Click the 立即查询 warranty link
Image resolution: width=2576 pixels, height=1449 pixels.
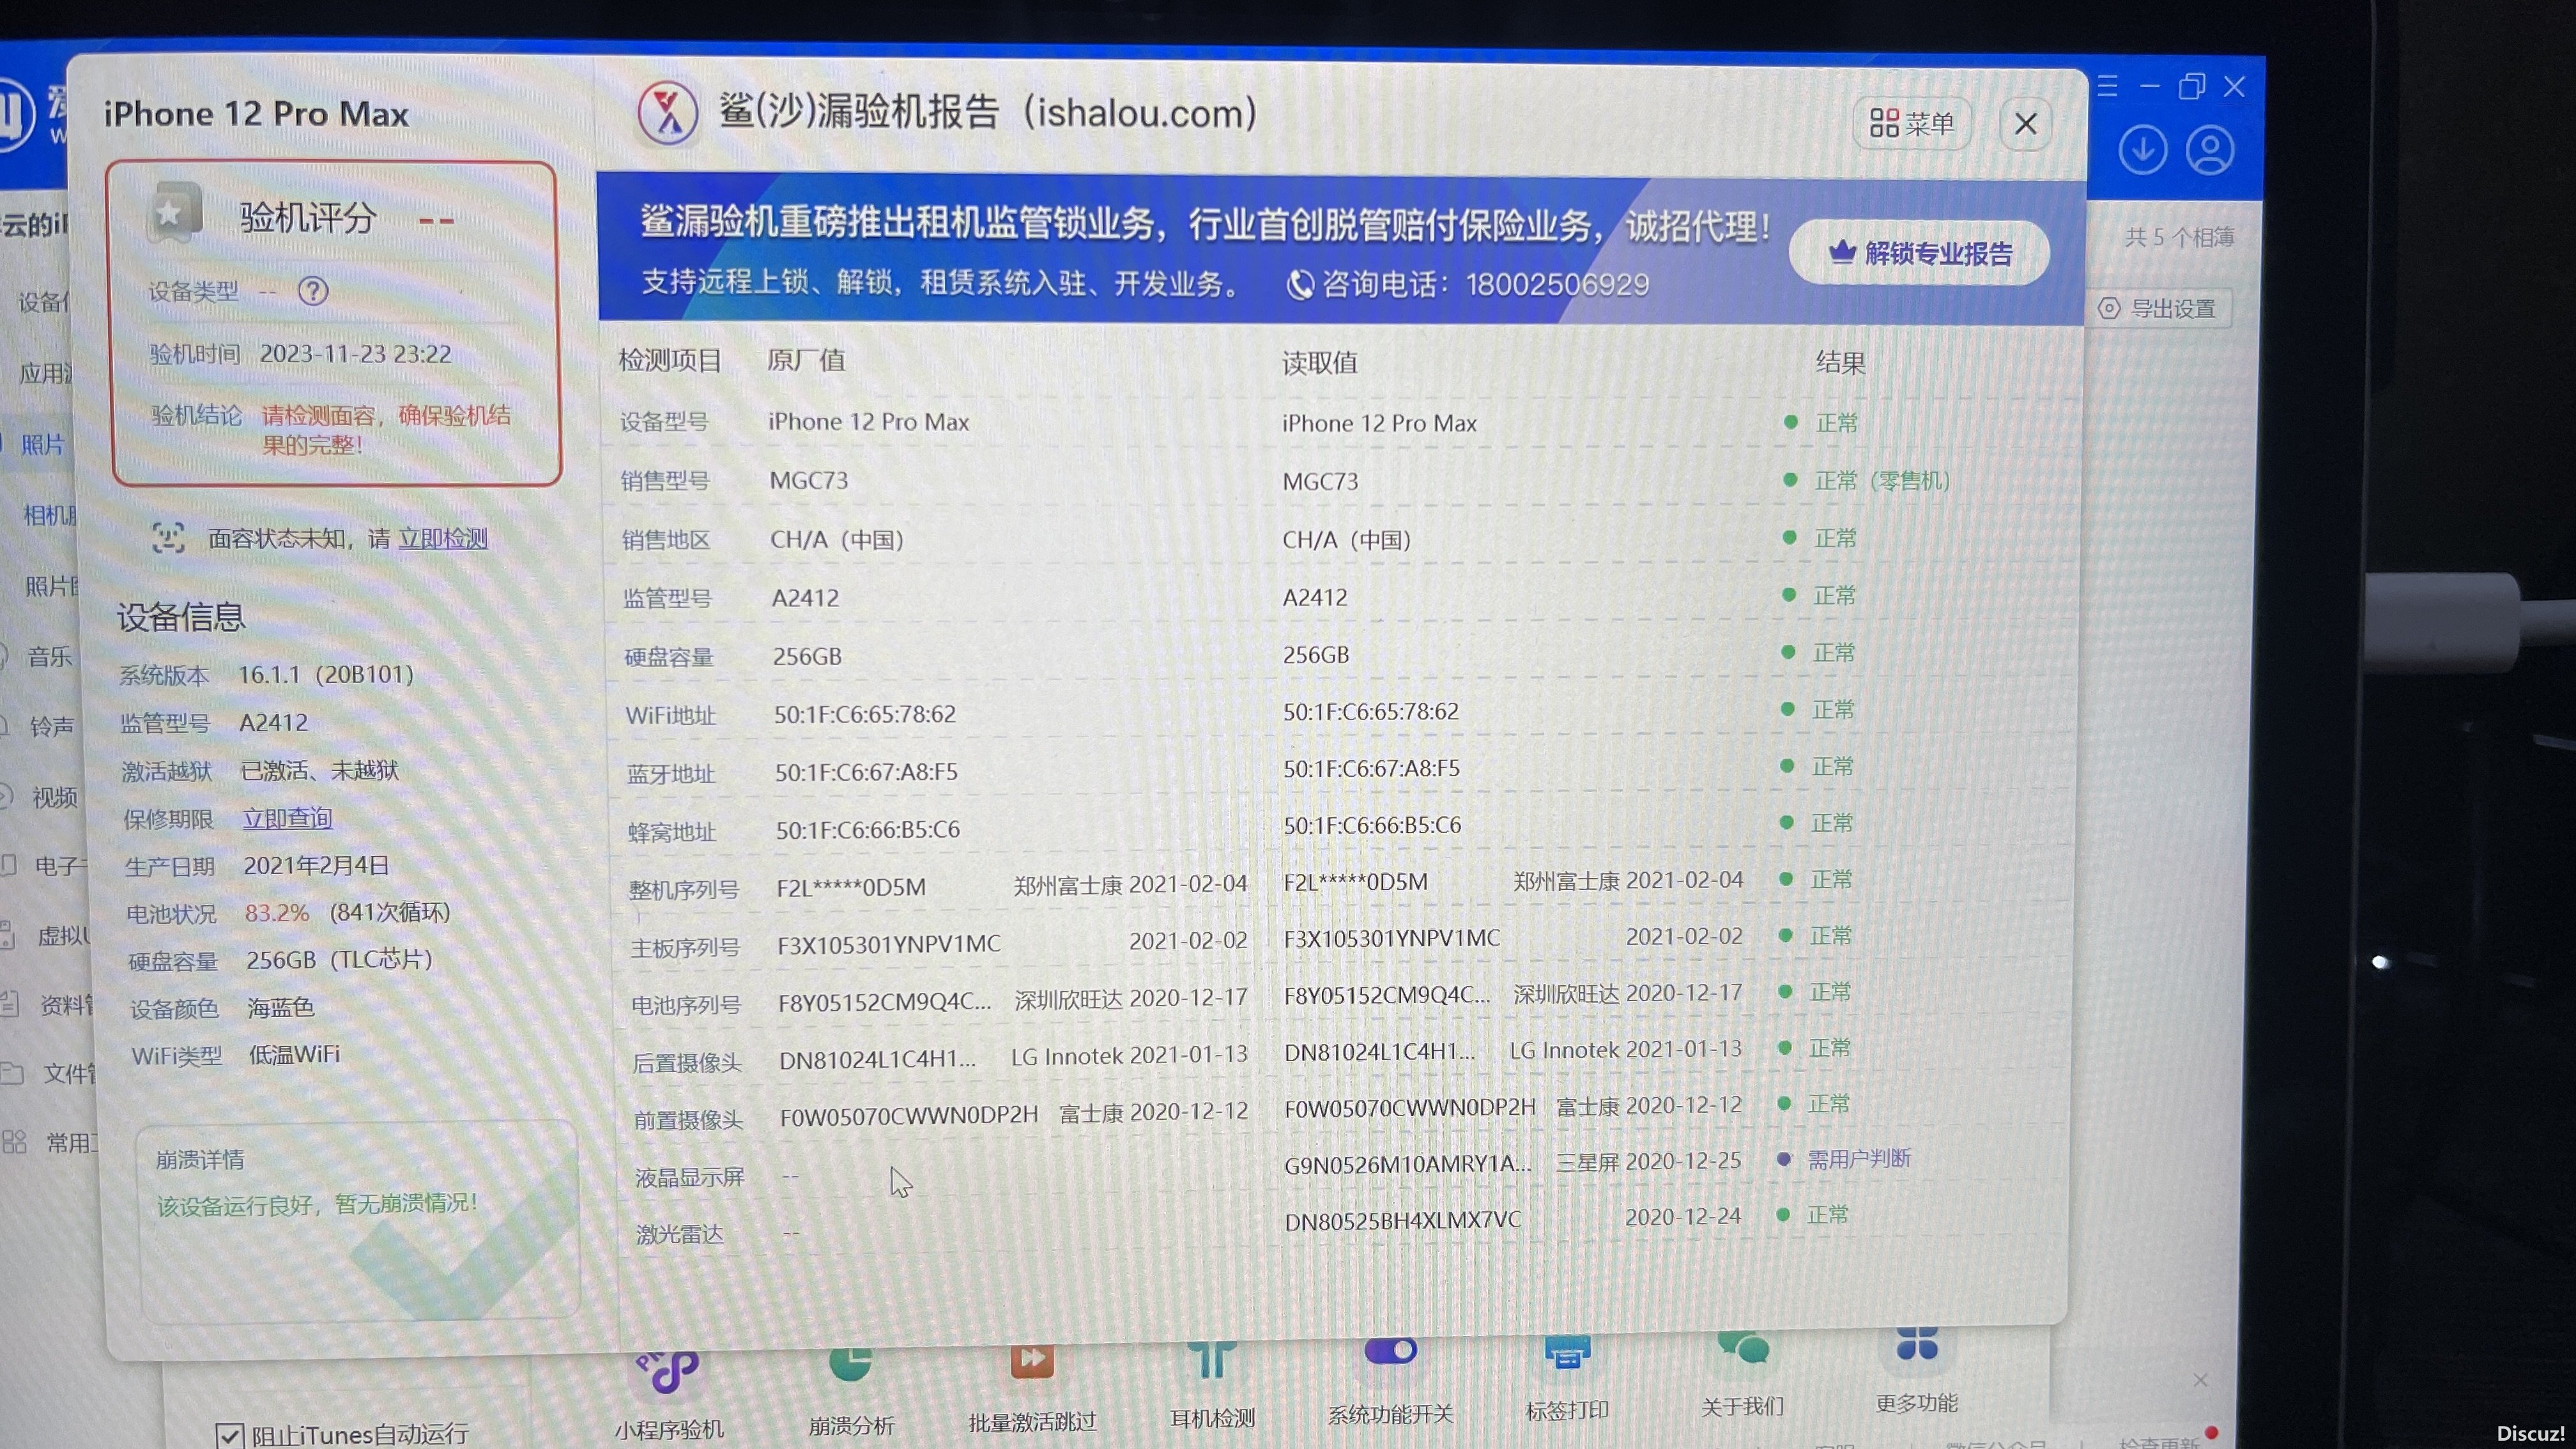click(x=287, y=818)
